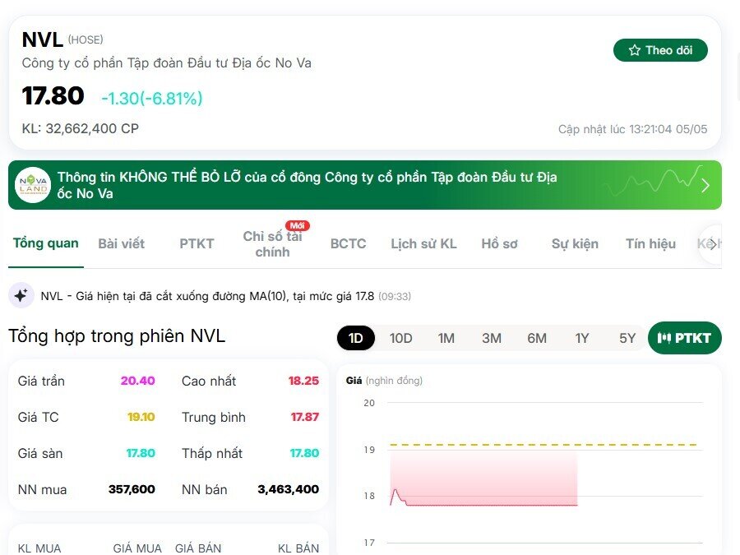Click the Giá trần value 20.40
This screenshot has height=555, width=740.
[x=138, y=381]
